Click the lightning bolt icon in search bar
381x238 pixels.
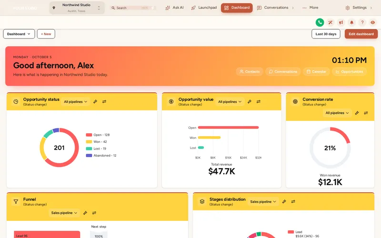pyautogui.click(x=152, y=8)
